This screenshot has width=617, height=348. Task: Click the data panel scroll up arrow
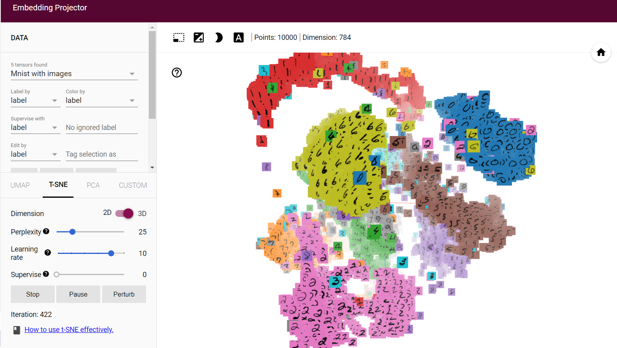[x=152, y=28]
